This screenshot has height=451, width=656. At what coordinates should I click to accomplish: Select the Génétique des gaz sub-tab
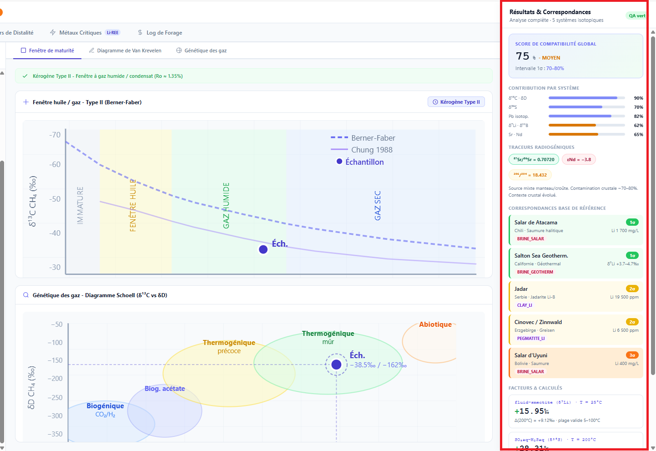tap(205, 51)
